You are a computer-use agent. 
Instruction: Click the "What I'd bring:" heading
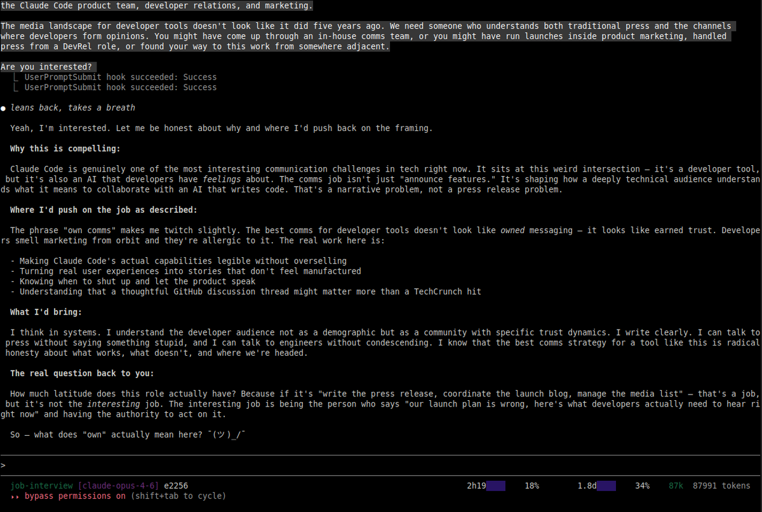pyautogui.click(x=46, y=312)
